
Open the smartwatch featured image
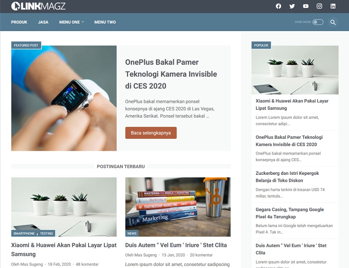tap(64, 98)
